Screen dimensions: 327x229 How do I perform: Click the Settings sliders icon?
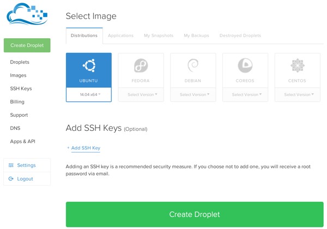pyautogui.click(x=11, y=165)
